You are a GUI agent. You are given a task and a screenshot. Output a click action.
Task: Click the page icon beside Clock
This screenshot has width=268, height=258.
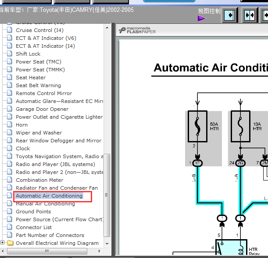tap(10, 148)
